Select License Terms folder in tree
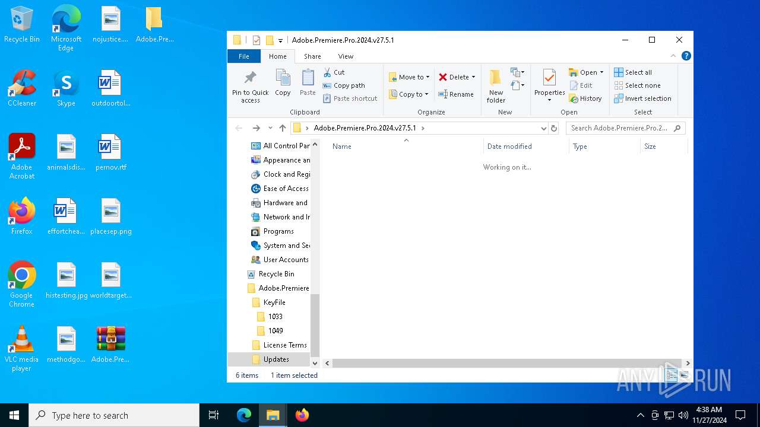This screenshot has width=760, height=427. pos(280,345)
